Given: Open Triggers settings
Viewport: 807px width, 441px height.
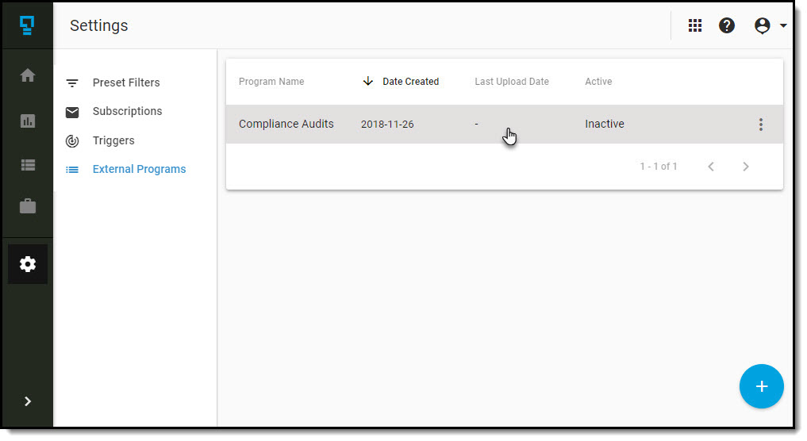Looking at the screenshot, I should coord(113,140).
